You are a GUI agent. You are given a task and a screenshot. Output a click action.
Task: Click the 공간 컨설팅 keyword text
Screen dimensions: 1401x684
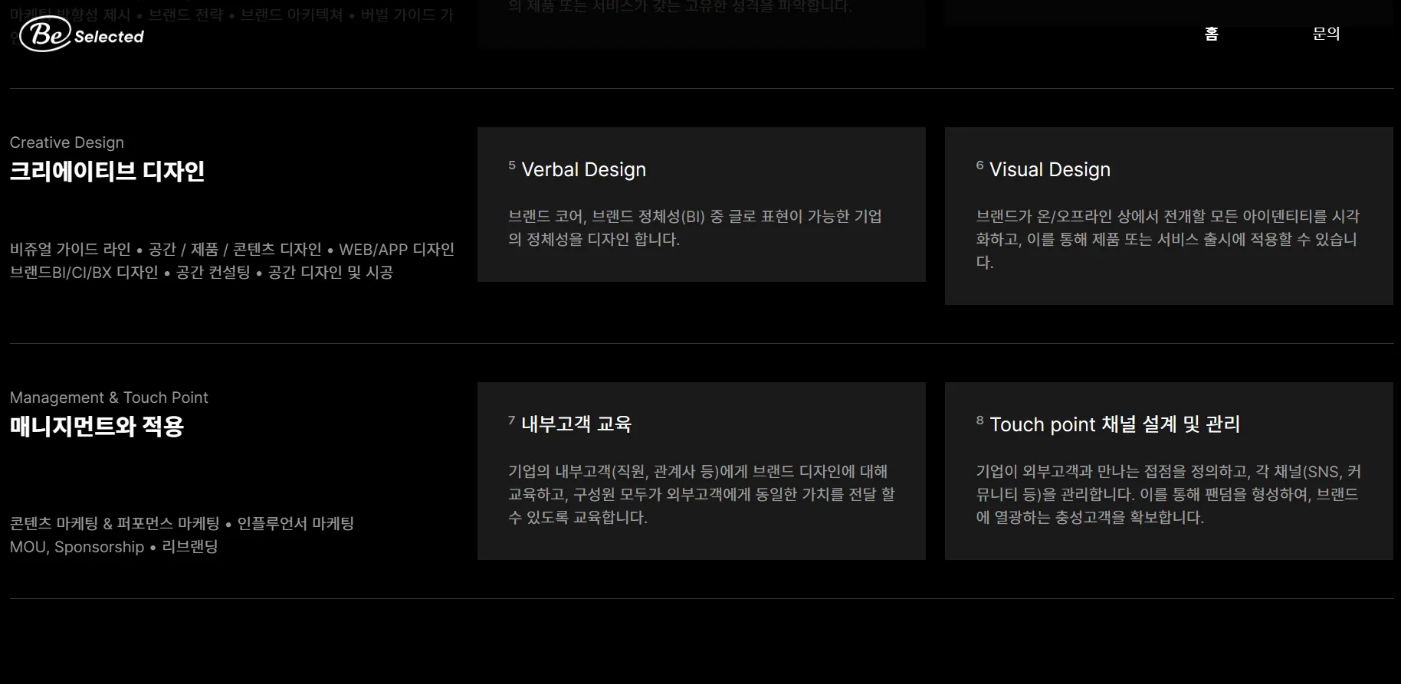point(213,273)
